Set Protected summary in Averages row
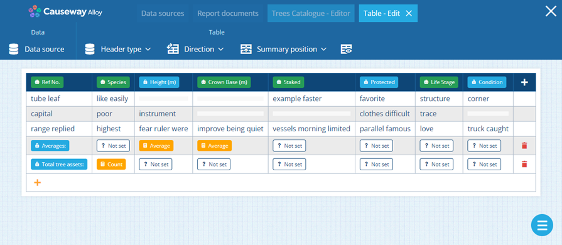The width and height of the screenshot is (562, 245). [376, 146]
